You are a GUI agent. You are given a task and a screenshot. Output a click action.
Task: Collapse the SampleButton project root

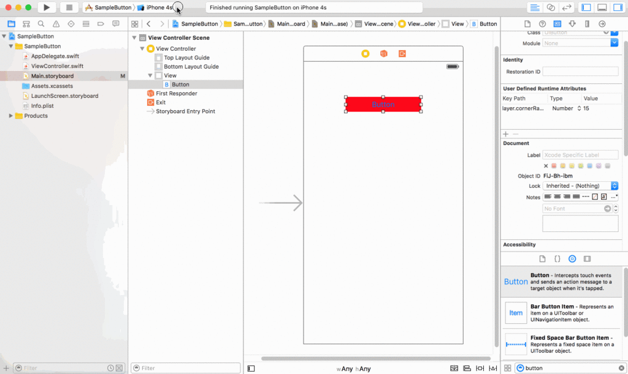[x=4, y=36]
